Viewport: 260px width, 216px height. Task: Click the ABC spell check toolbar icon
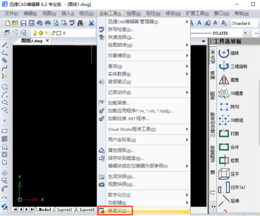[72, 23]
